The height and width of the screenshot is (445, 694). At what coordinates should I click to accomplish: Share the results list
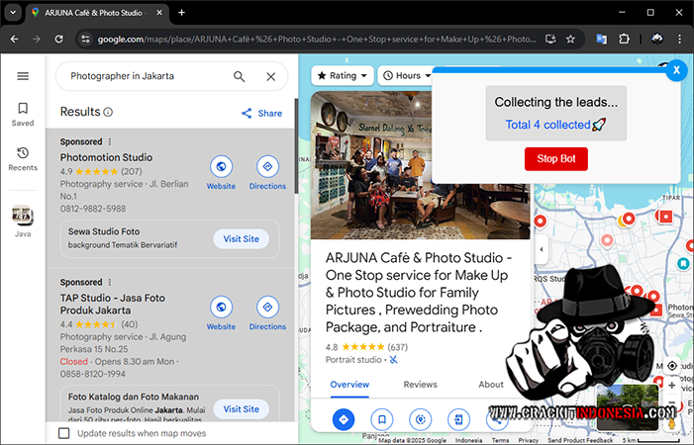(262, 113)
